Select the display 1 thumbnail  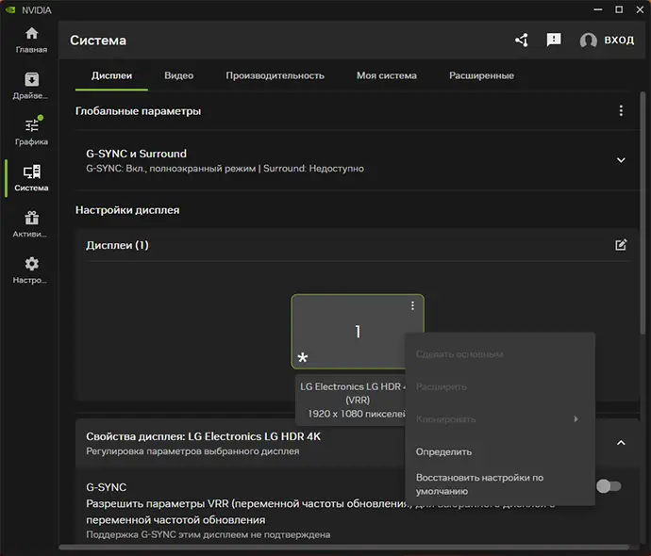coord(358,332)
